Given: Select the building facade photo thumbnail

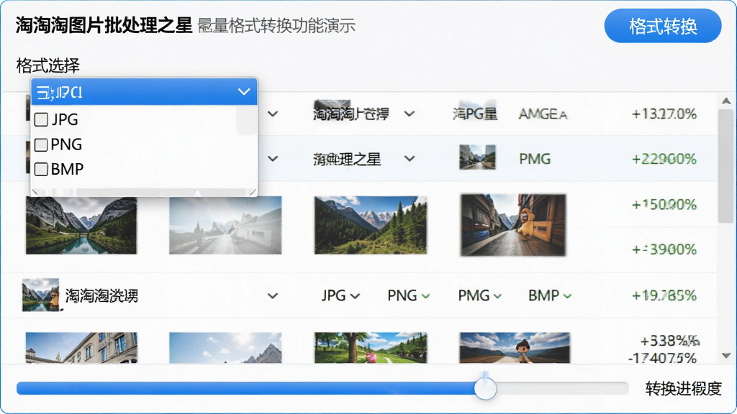Looking at the screenshot, I should point(81,348).
